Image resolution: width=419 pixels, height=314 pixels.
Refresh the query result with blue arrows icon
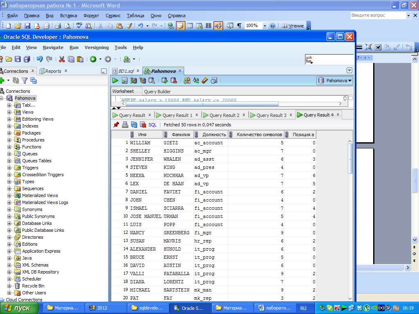coord(134,125)
